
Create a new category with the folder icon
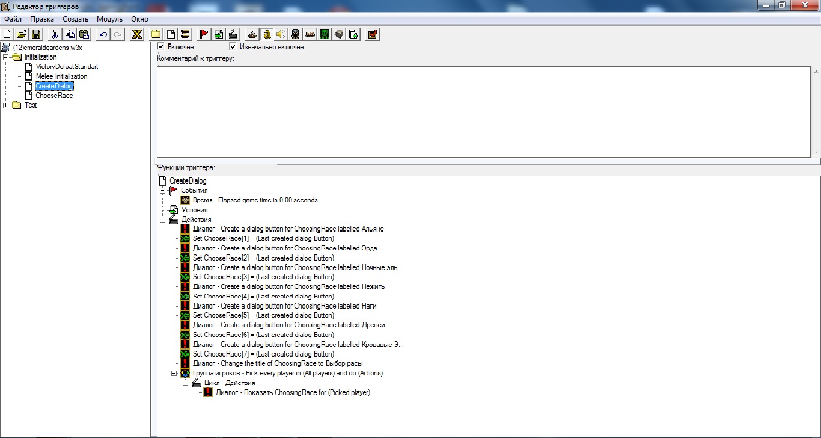tap(156, 34)
